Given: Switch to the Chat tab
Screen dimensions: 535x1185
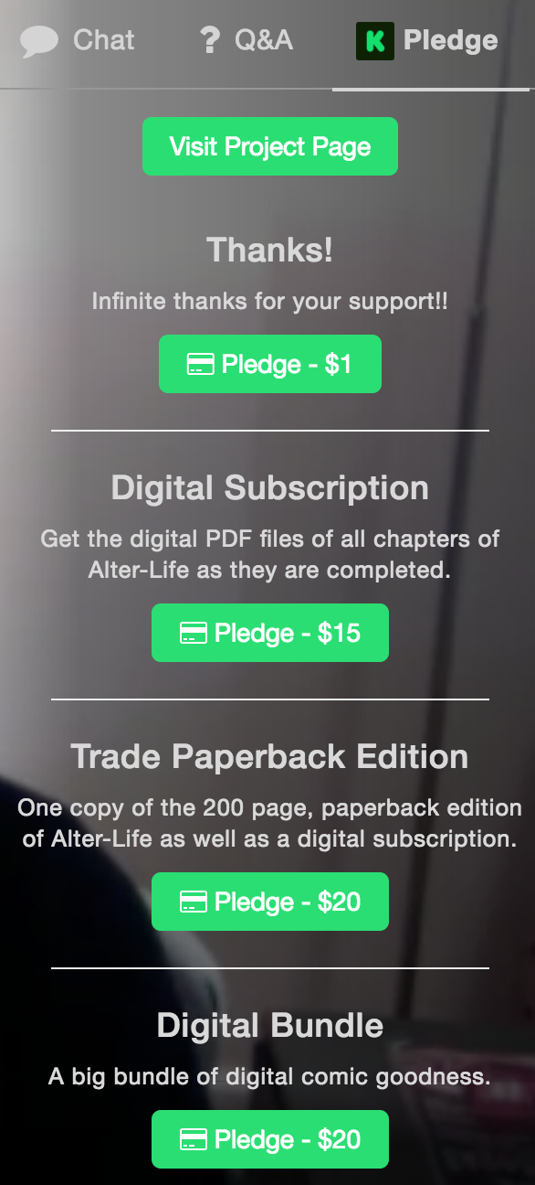Looking at the screenshot, I should pyautogui.click(x=77, y=41).
